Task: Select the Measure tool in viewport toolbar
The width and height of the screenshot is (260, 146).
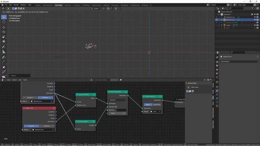Action: 4,52
